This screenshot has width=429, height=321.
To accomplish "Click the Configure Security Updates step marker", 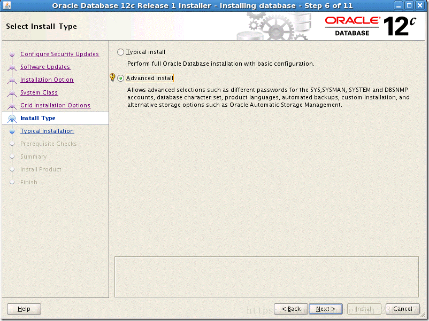I will [12, 54].
